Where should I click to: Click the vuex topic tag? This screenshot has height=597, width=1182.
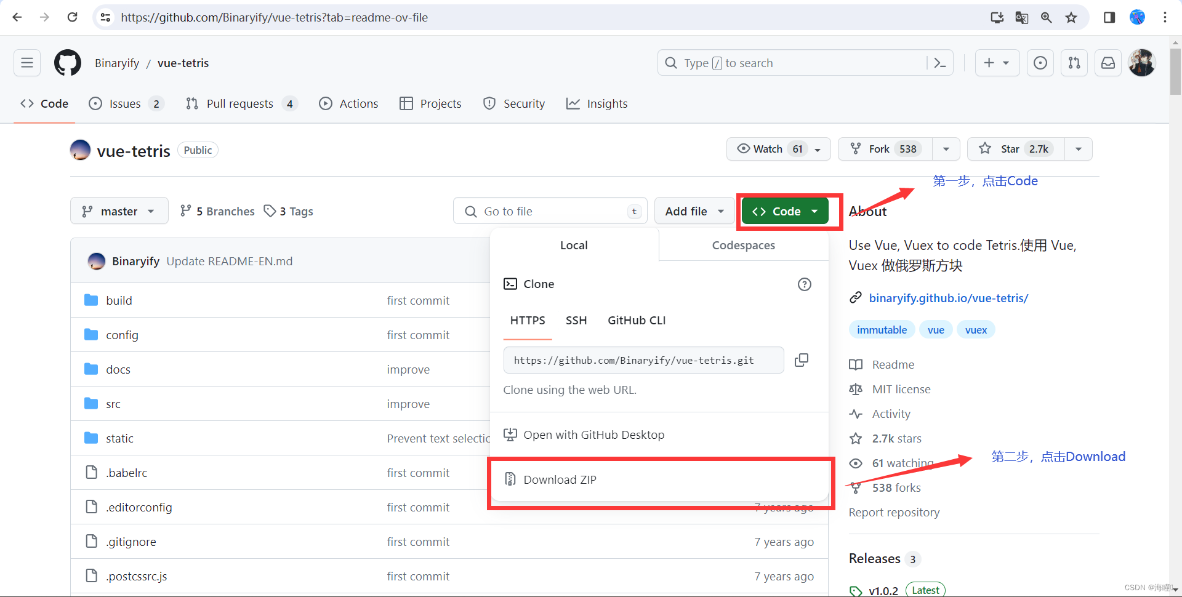[x=976, y=330]
